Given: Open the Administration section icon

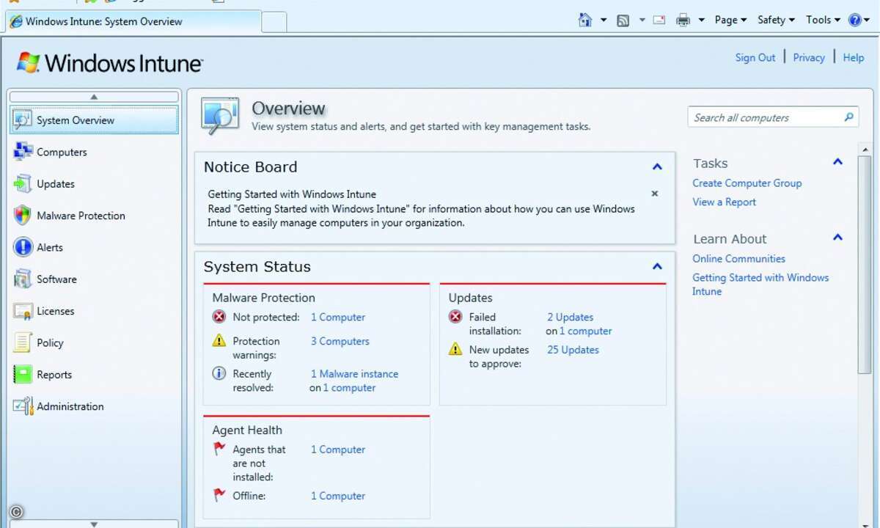Looking at the screenshot, I should pos(23,406).
